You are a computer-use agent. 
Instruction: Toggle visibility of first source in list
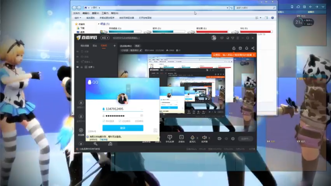coord(77,51)
